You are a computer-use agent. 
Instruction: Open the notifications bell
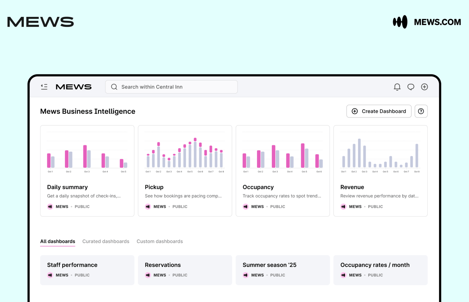(397, 87)
